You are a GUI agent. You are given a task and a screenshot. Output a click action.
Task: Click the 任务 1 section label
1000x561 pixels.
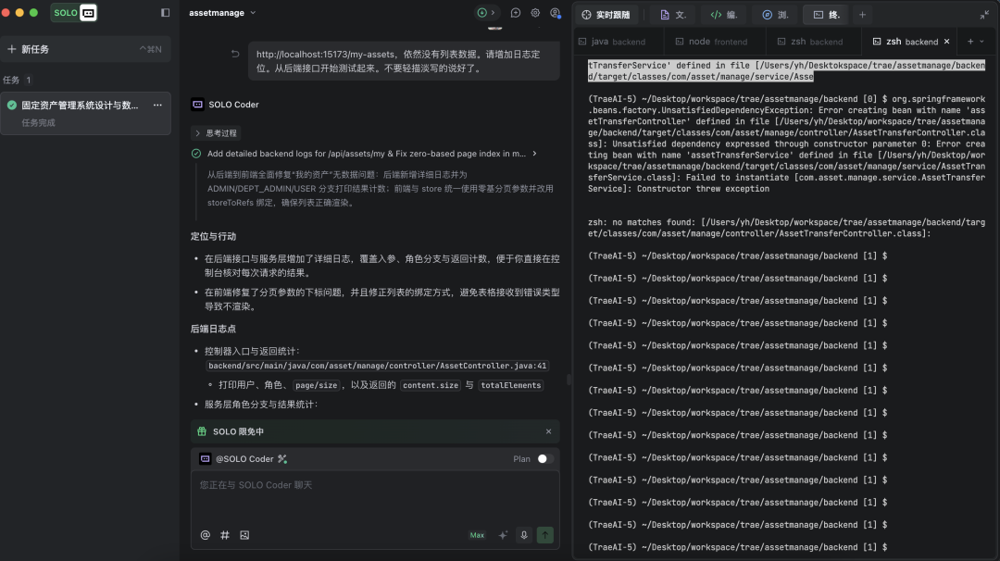tap(18, 80)
